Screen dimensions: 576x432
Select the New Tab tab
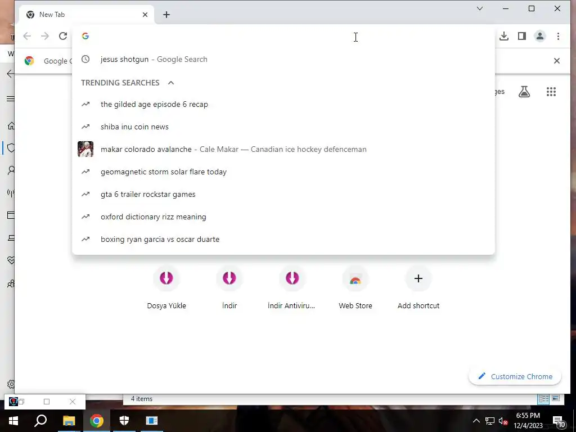click(x=86, y=15)
